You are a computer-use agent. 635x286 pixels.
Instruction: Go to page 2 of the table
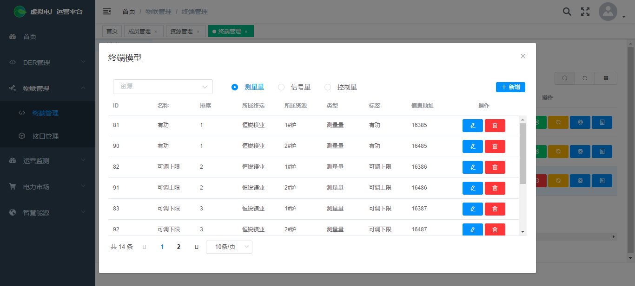(179, 247)
